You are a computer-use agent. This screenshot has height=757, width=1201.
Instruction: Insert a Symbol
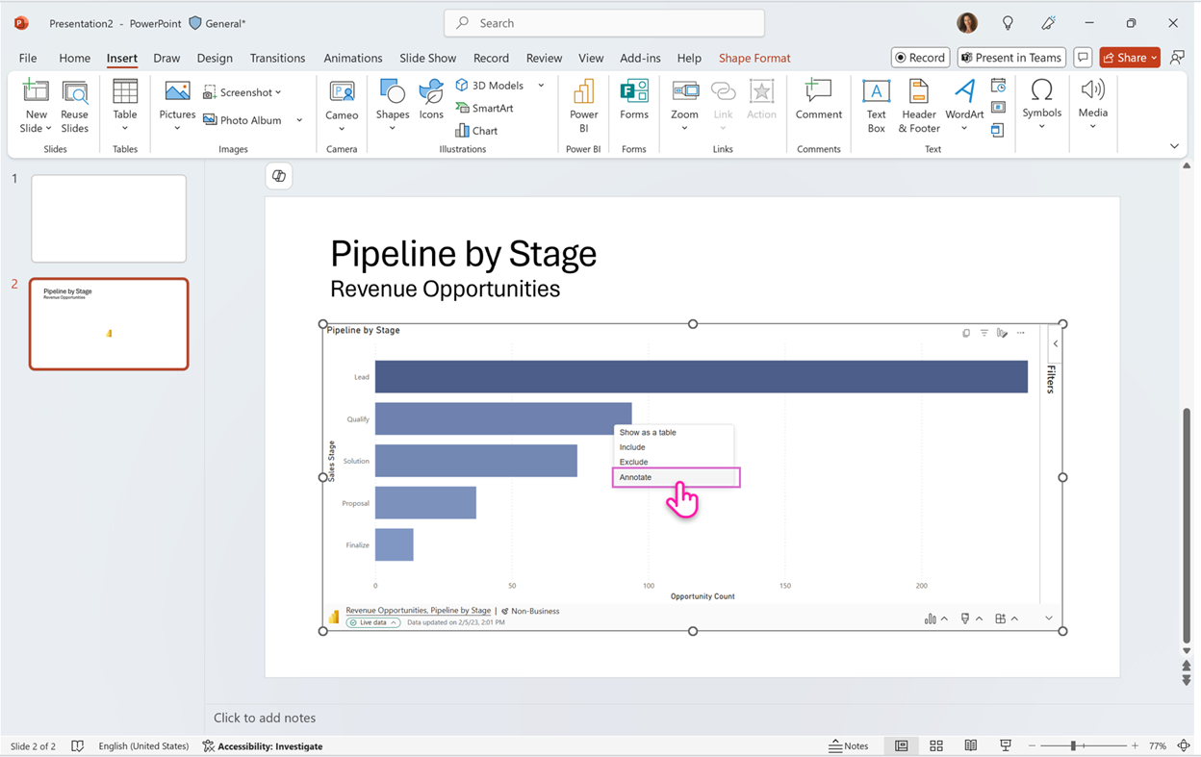click(1041, 106)
